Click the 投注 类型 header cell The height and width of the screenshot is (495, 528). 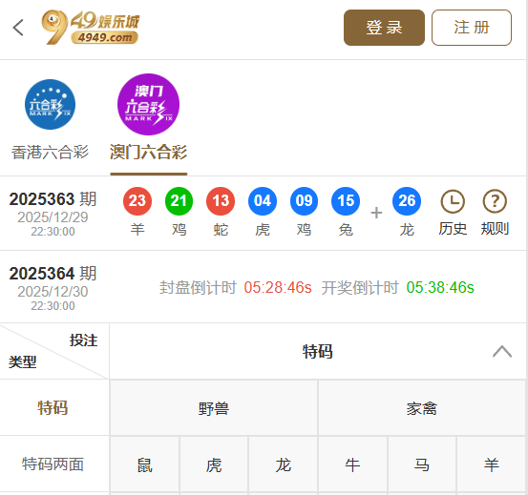[54, 351]
